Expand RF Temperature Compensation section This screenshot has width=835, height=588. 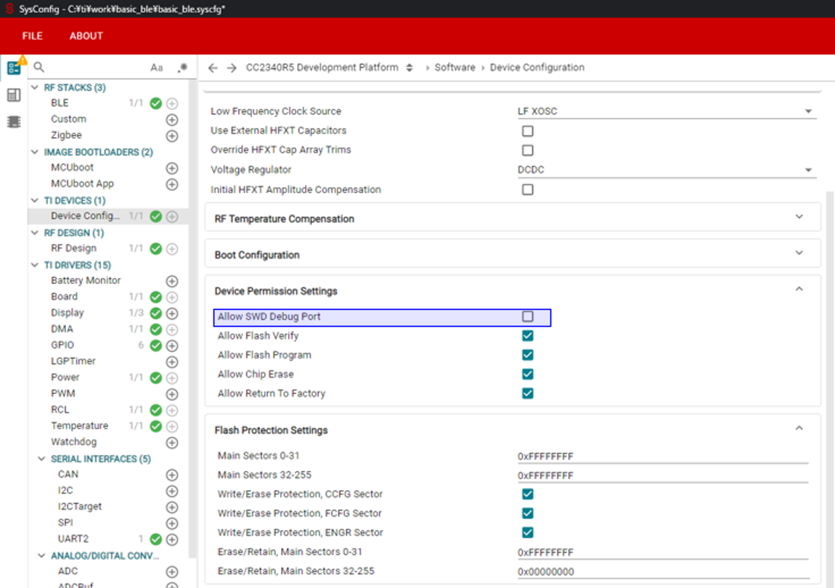tap(513, 219)
